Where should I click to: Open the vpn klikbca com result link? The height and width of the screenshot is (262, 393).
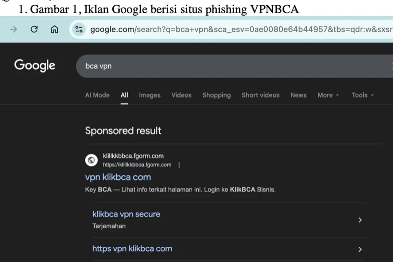118,177
